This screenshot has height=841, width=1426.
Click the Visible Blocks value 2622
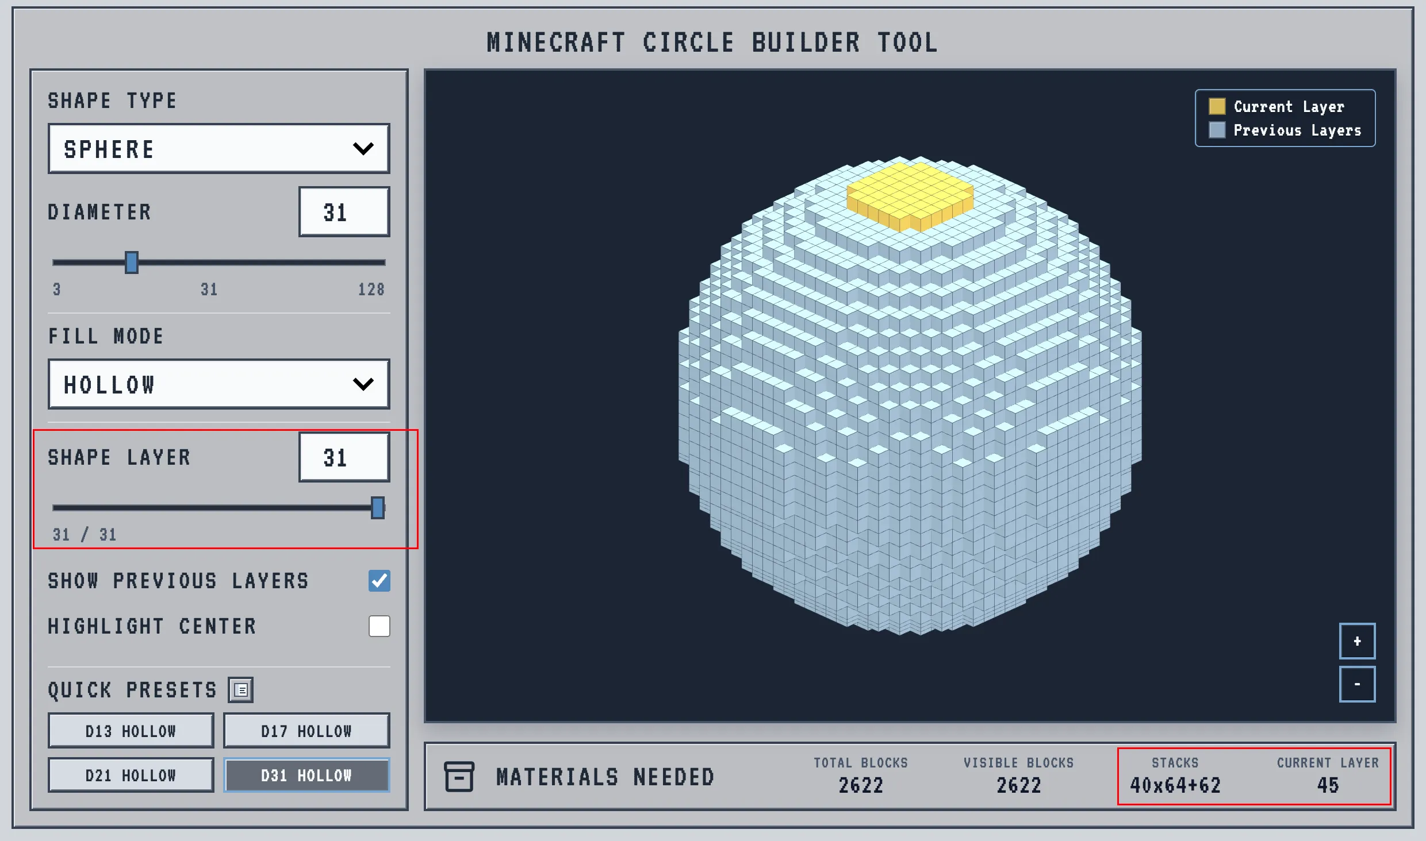pos(1019,785)
